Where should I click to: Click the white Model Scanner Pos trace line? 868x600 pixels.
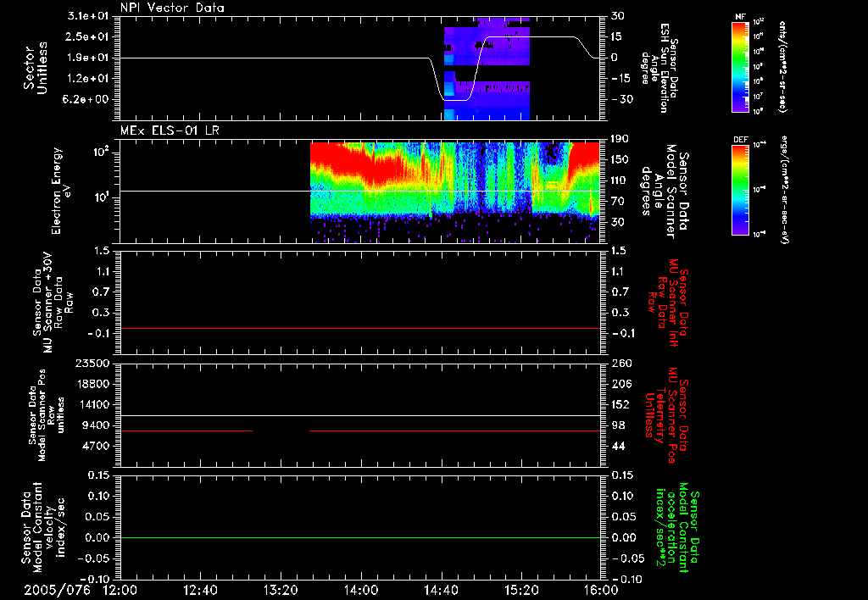pyautogui.click(x=360, y=415)
